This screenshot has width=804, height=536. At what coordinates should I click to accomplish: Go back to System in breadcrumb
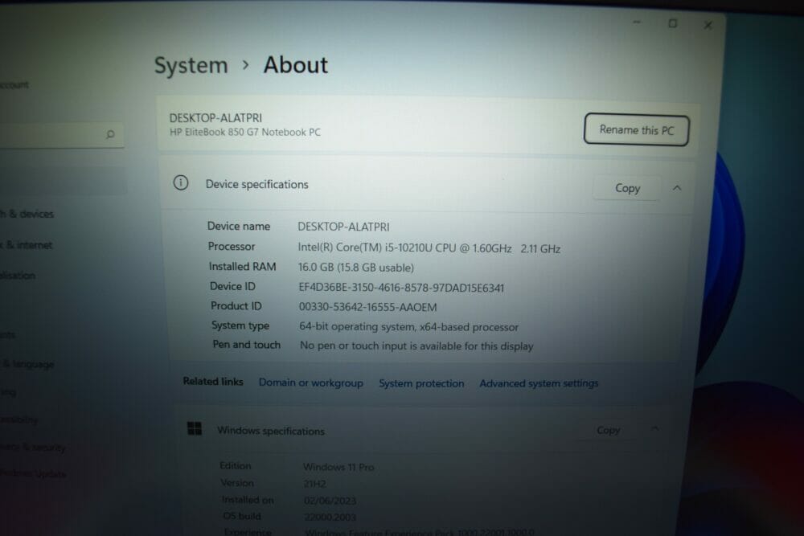(x=191, y=66)
